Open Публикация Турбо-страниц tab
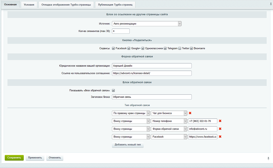 point(115,5)
